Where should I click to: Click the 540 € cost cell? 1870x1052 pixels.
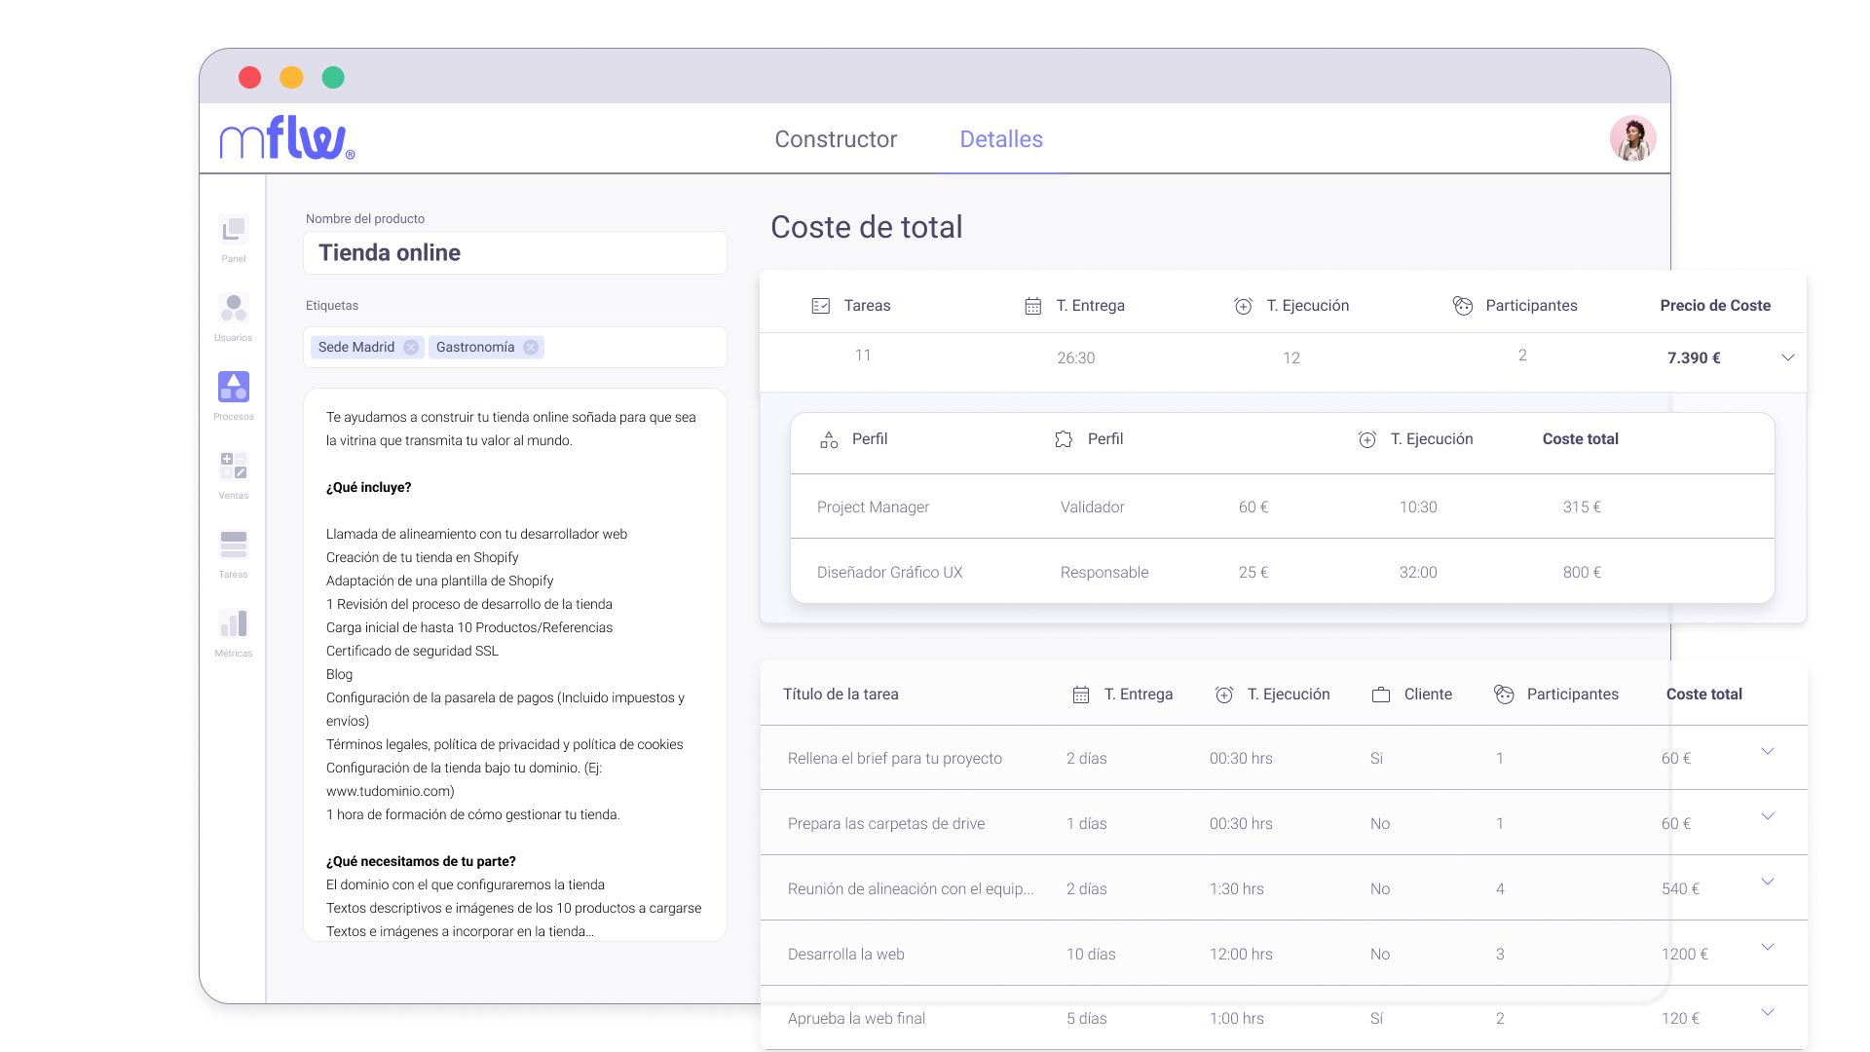[x=1680, y=889]
